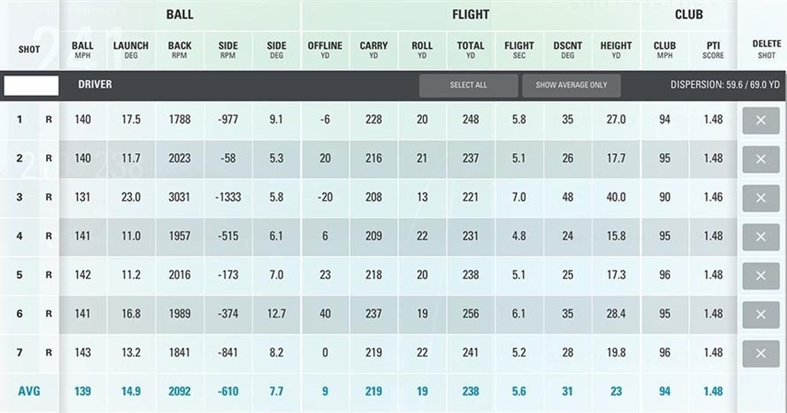Toggle SHOW AVERAGE ONLY mode
787x413 pixels.
tap(571, 85)
